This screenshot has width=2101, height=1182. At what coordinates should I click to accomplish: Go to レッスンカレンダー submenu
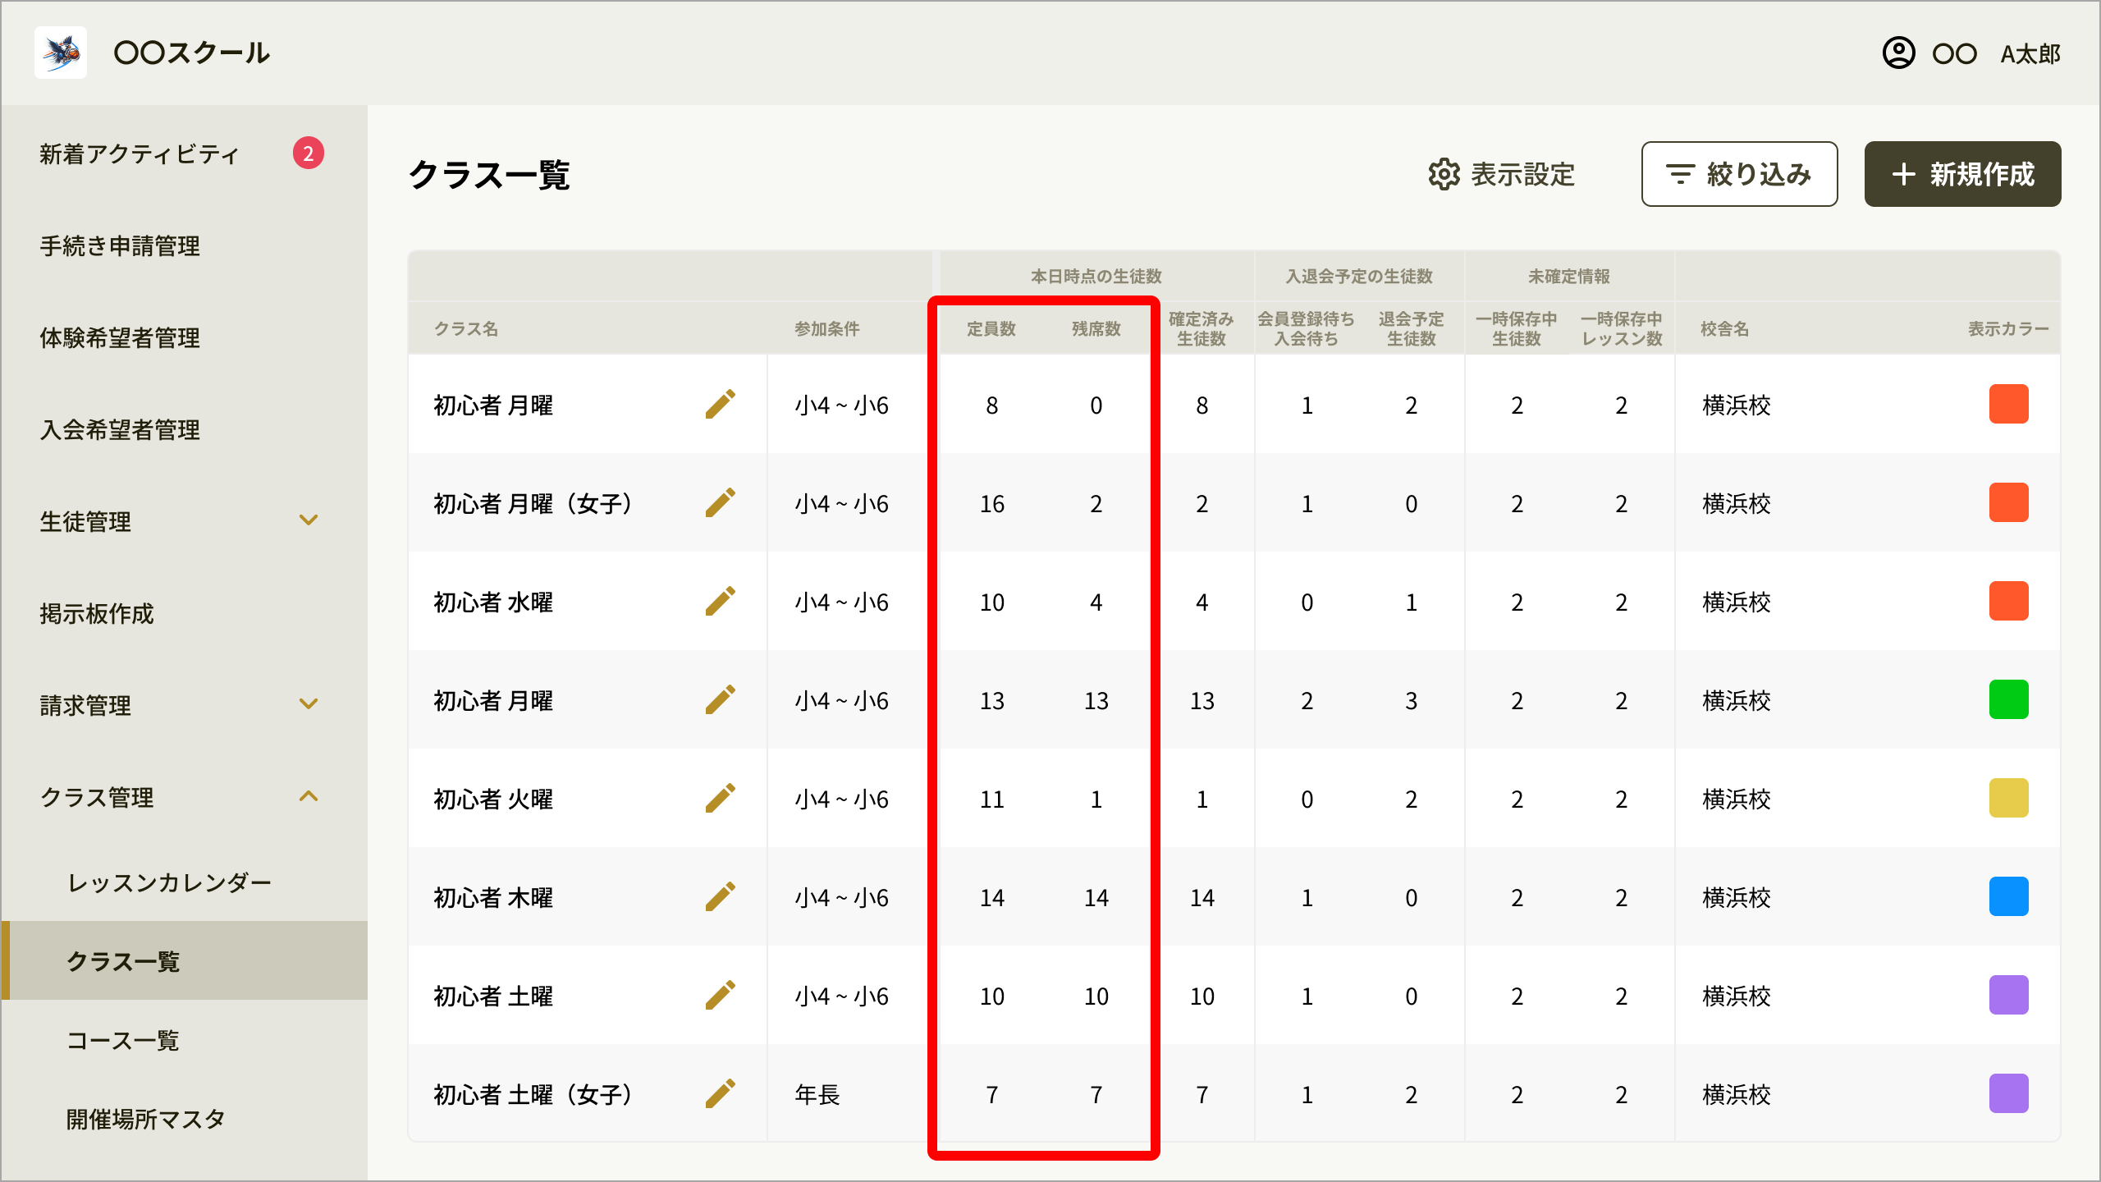click(169, 882)
